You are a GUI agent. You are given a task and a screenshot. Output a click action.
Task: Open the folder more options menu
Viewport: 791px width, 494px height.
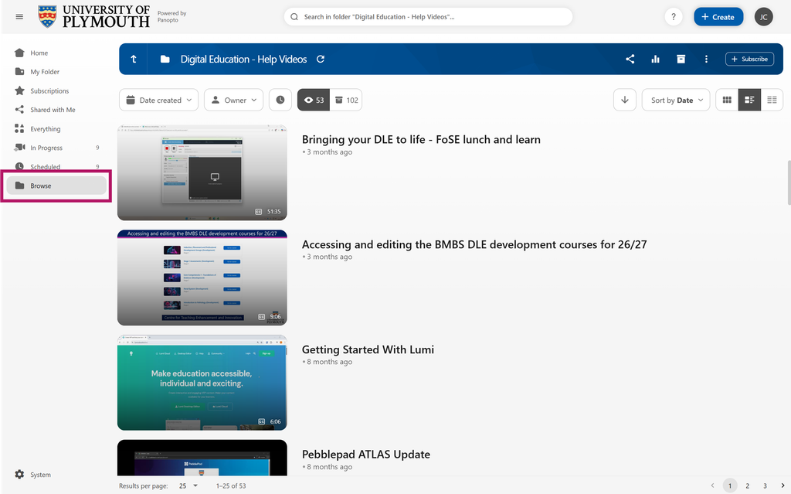point(706,59)
